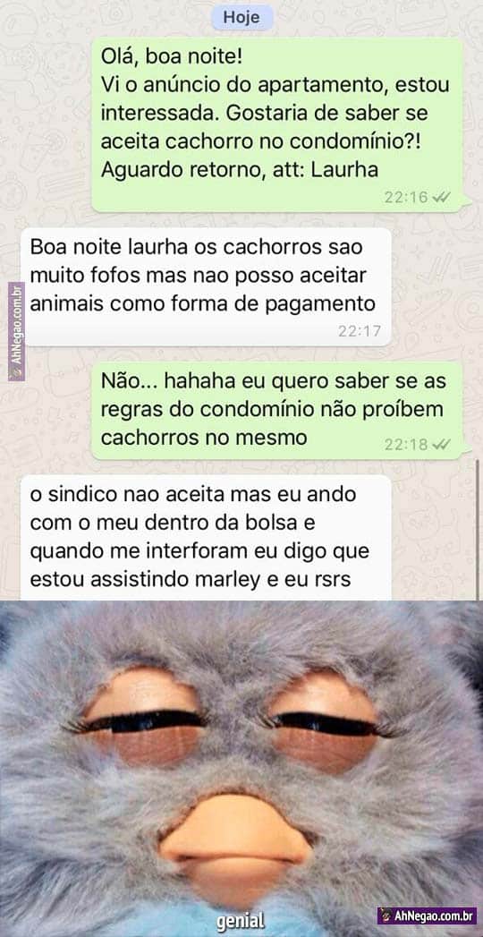Click the vertical AhNegao.com.br watermark on the left edge
This screenshot has height=937, width=483.
point(16,331)
